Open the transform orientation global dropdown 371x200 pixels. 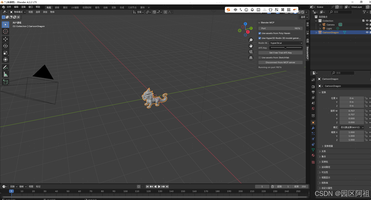(x=139, y=12)
